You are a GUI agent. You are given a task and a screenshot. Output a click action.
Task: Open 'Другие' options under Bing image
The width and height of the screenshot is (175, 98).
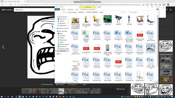[x=83, y=84]
